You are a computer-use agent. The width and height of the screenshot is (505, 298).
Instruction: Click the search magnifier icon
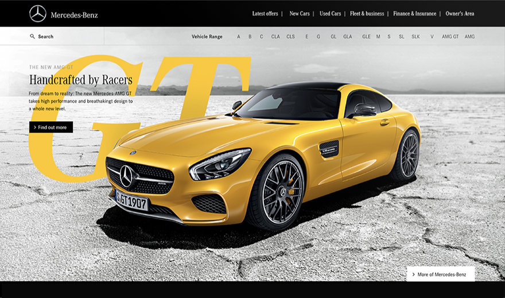[x=32, y=36]
